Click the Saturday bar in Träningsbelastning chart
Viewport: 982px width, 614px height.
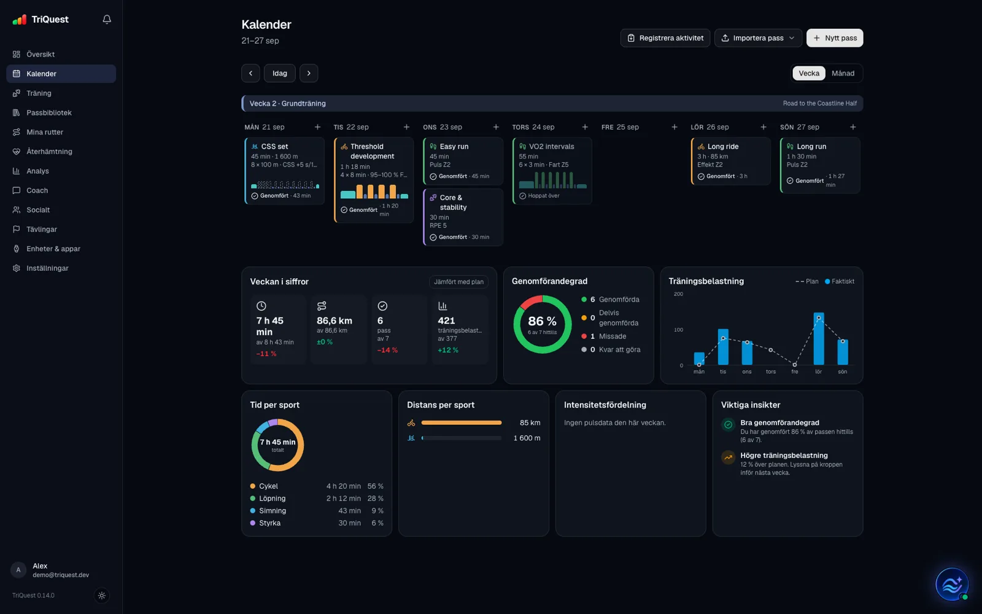818,339
